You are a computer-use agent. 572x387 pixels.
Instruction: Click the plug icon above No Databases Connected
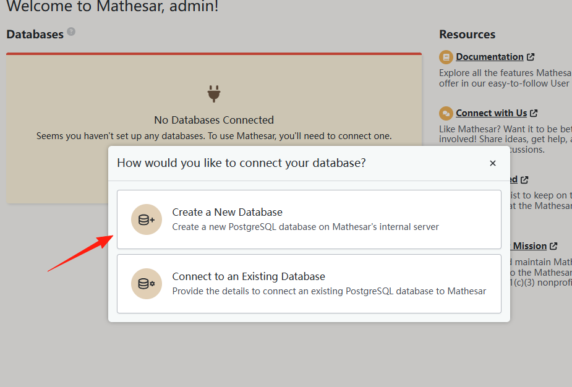(x=214, y=94)
